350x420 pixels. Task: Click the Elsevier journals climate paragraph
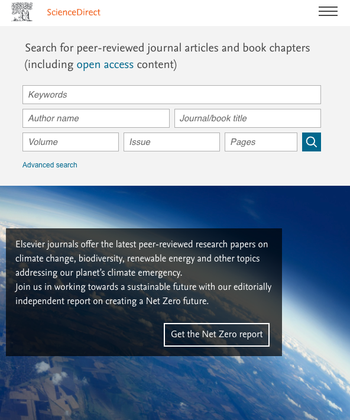[x=142, y=259]
